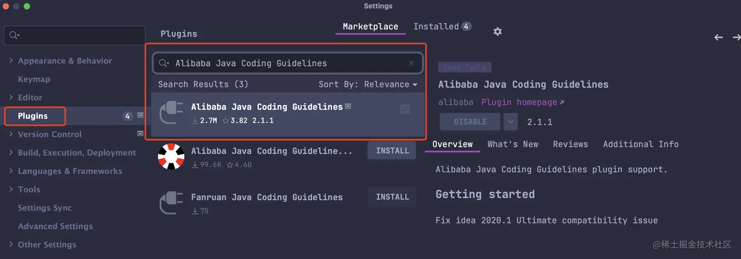Image resolution: width=741 pixels, height=259 pixels.
Task: Click the forward navigation arrow
Action: tap(736, 37)
